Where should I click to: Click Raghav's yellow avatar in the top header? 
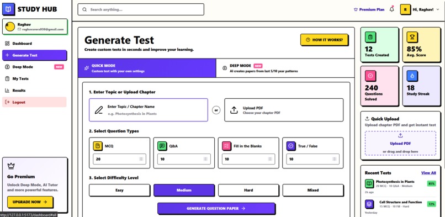pos(405,9)
